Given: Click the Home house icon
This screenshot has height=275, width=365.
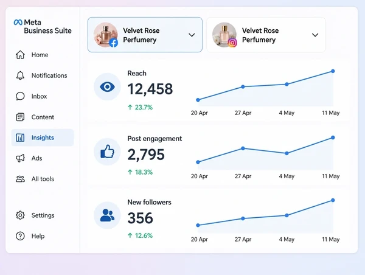Looking at the screenshot, I should 20,55.
